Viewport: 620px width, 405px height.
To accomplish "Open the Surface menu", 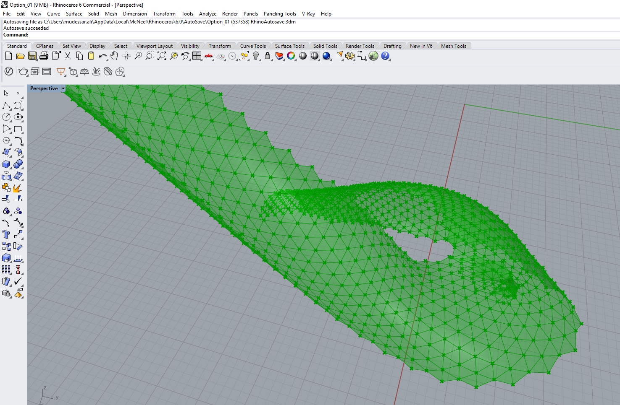I will [x=74, y=14].
